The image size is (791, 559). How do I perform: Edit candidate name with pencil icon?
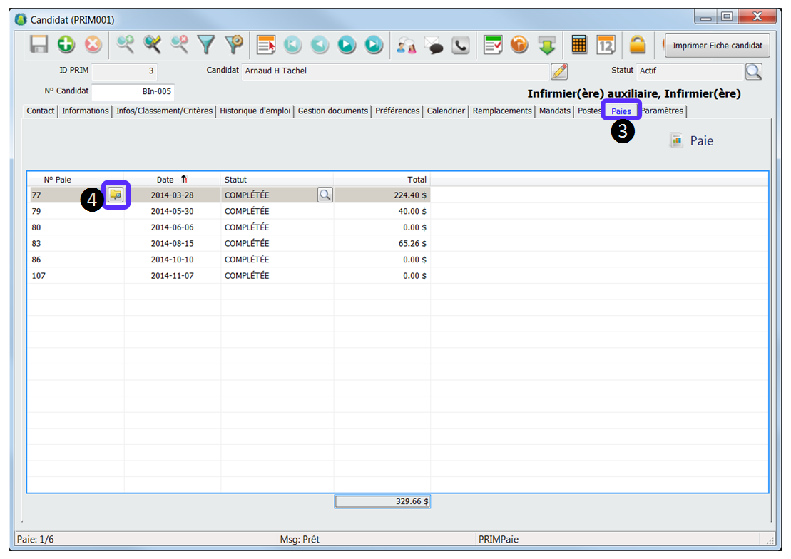(559, 71)
